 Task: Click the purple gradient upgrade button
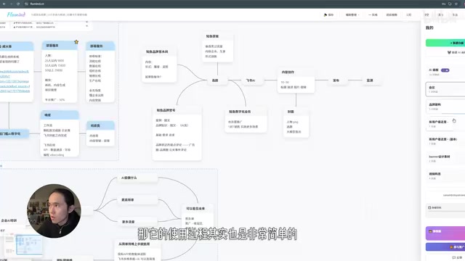click(445, 233)
